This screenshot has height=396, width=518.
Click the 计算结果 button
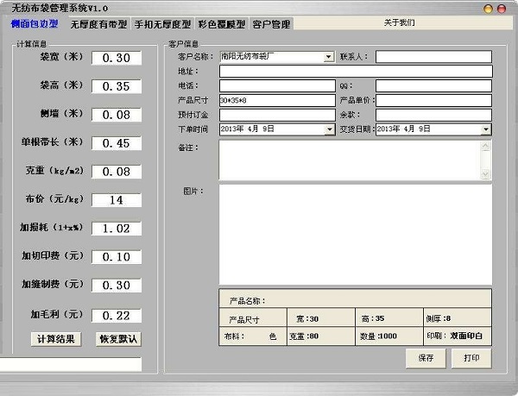[x=56, y=339]
